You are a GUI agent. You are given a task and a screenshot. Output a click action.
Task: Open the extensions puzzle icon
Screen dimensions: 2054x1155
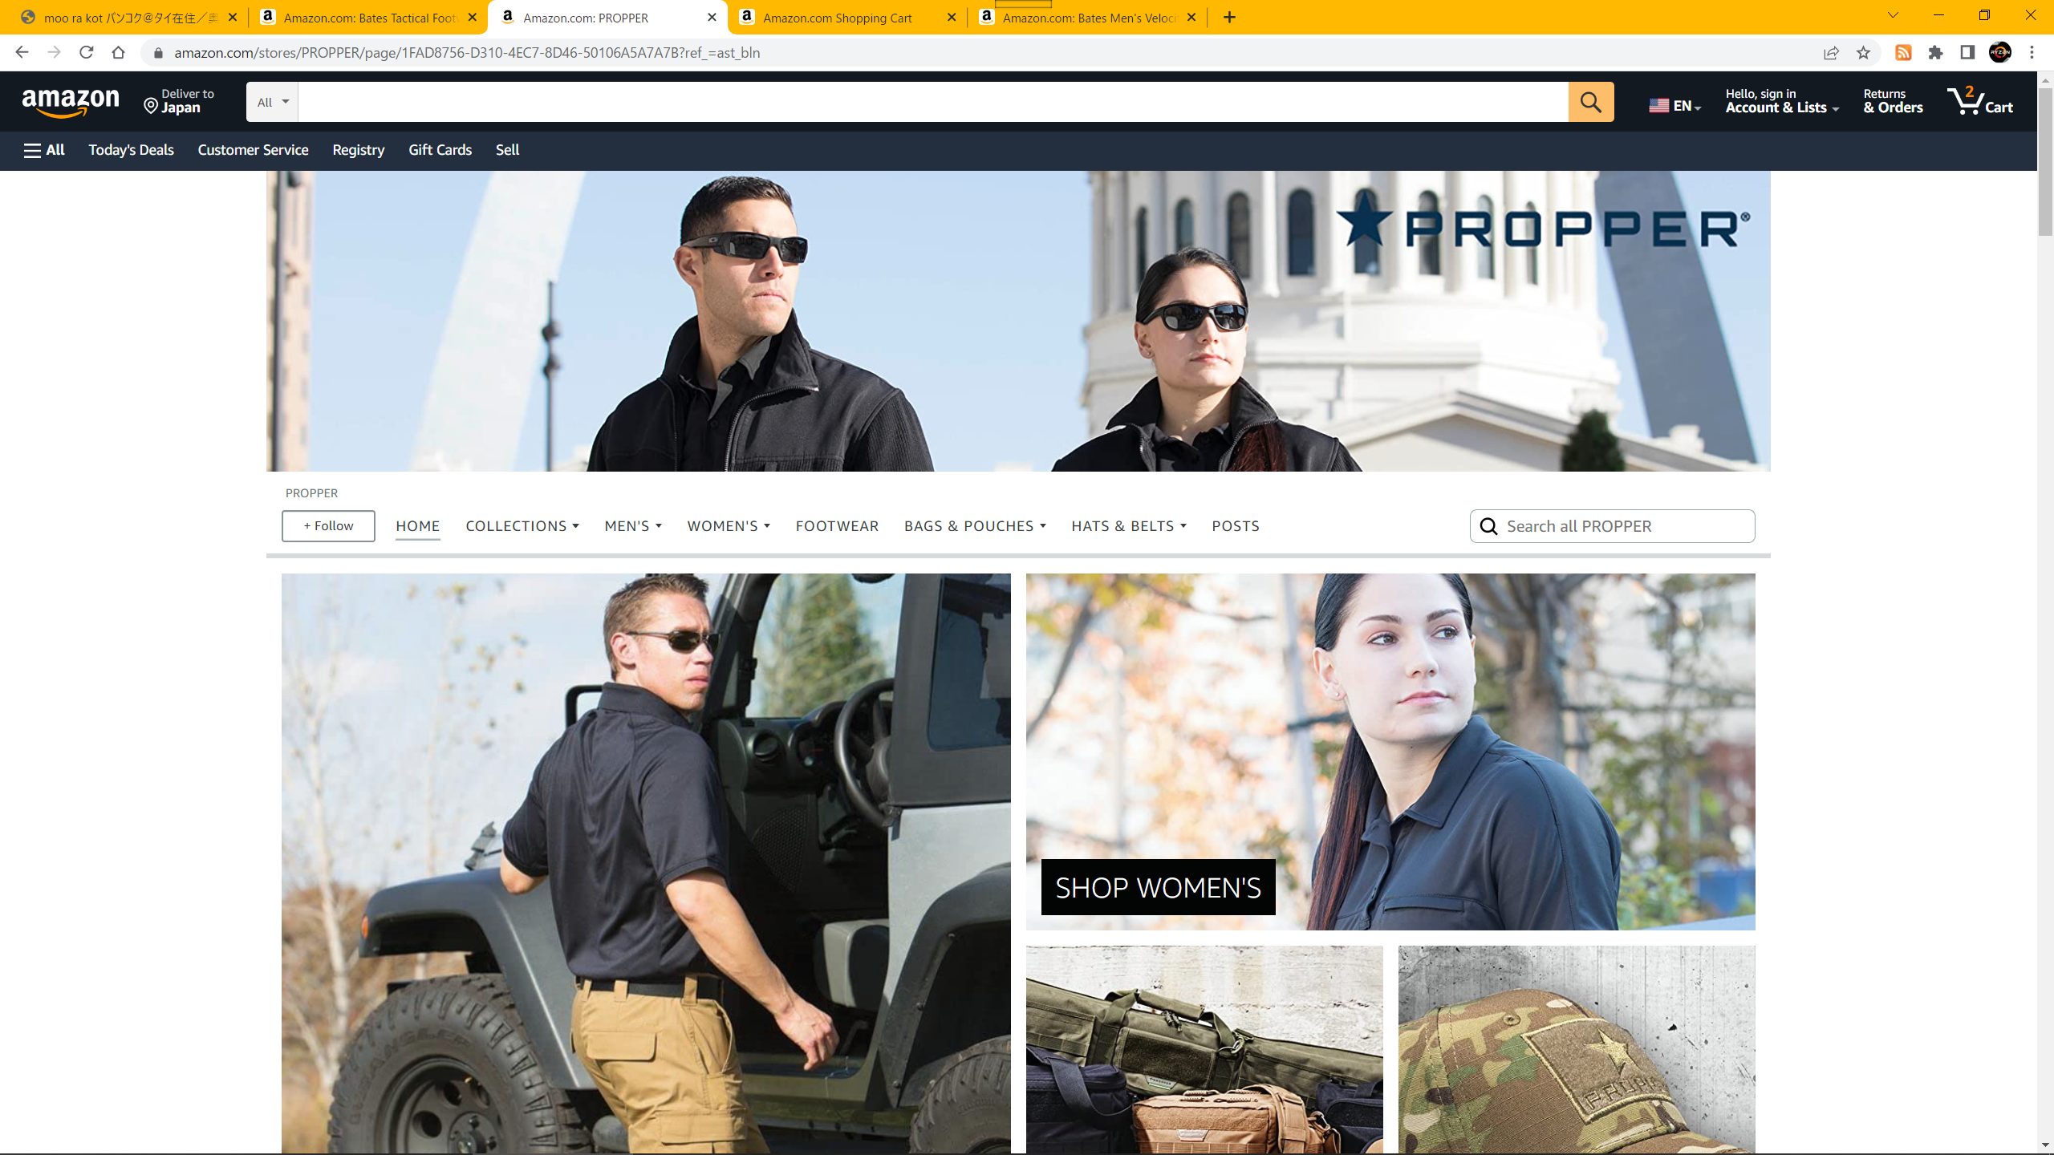1935,53
